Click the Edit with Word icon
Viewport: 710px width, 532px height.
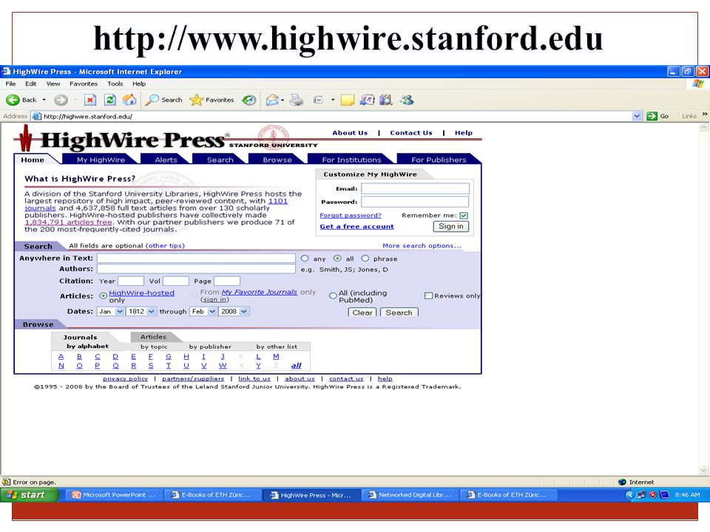tap(318, 100)
